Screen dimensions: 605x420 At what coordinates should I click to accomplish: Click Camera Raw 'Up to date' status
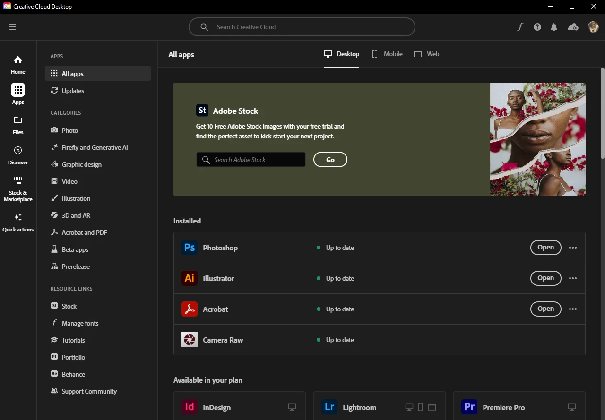335,340
